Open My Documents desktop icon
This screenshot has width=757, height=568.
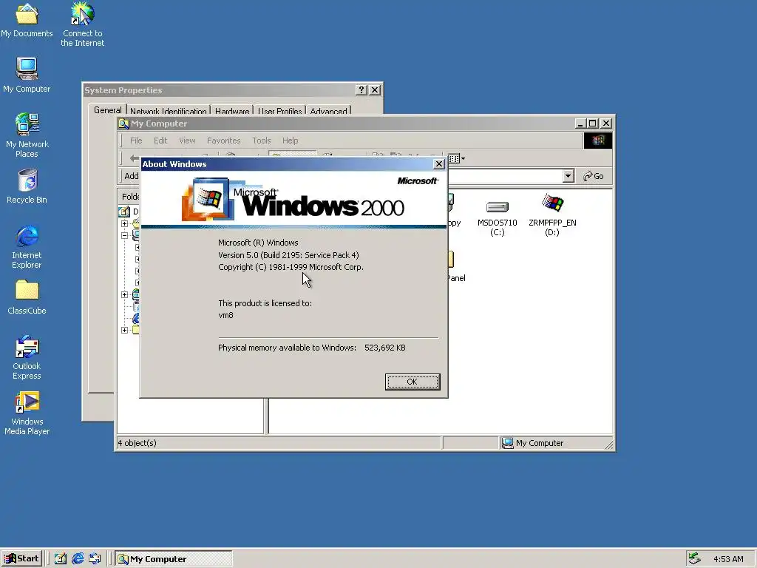click(27, 20)
